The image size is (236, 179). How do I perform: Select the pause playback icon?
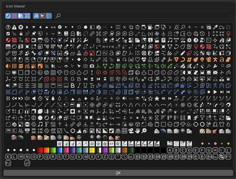tap(8, 98)
